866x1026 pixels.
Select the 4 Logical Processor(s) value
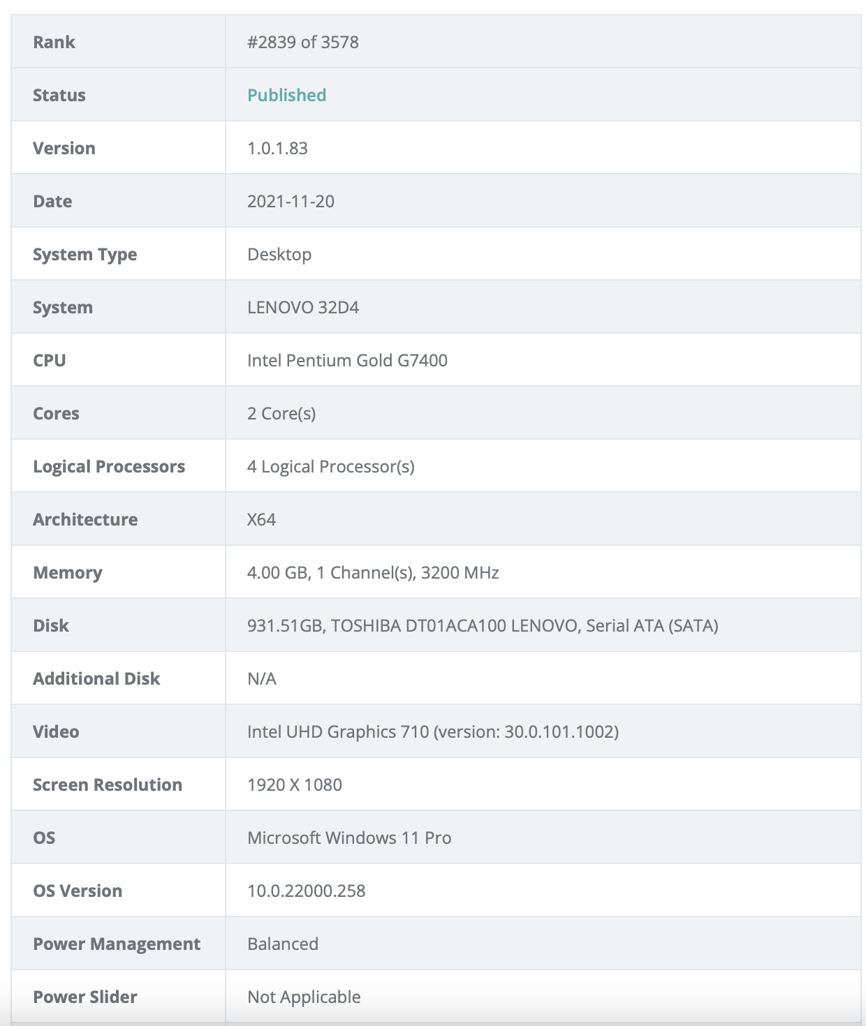(330, 466)
